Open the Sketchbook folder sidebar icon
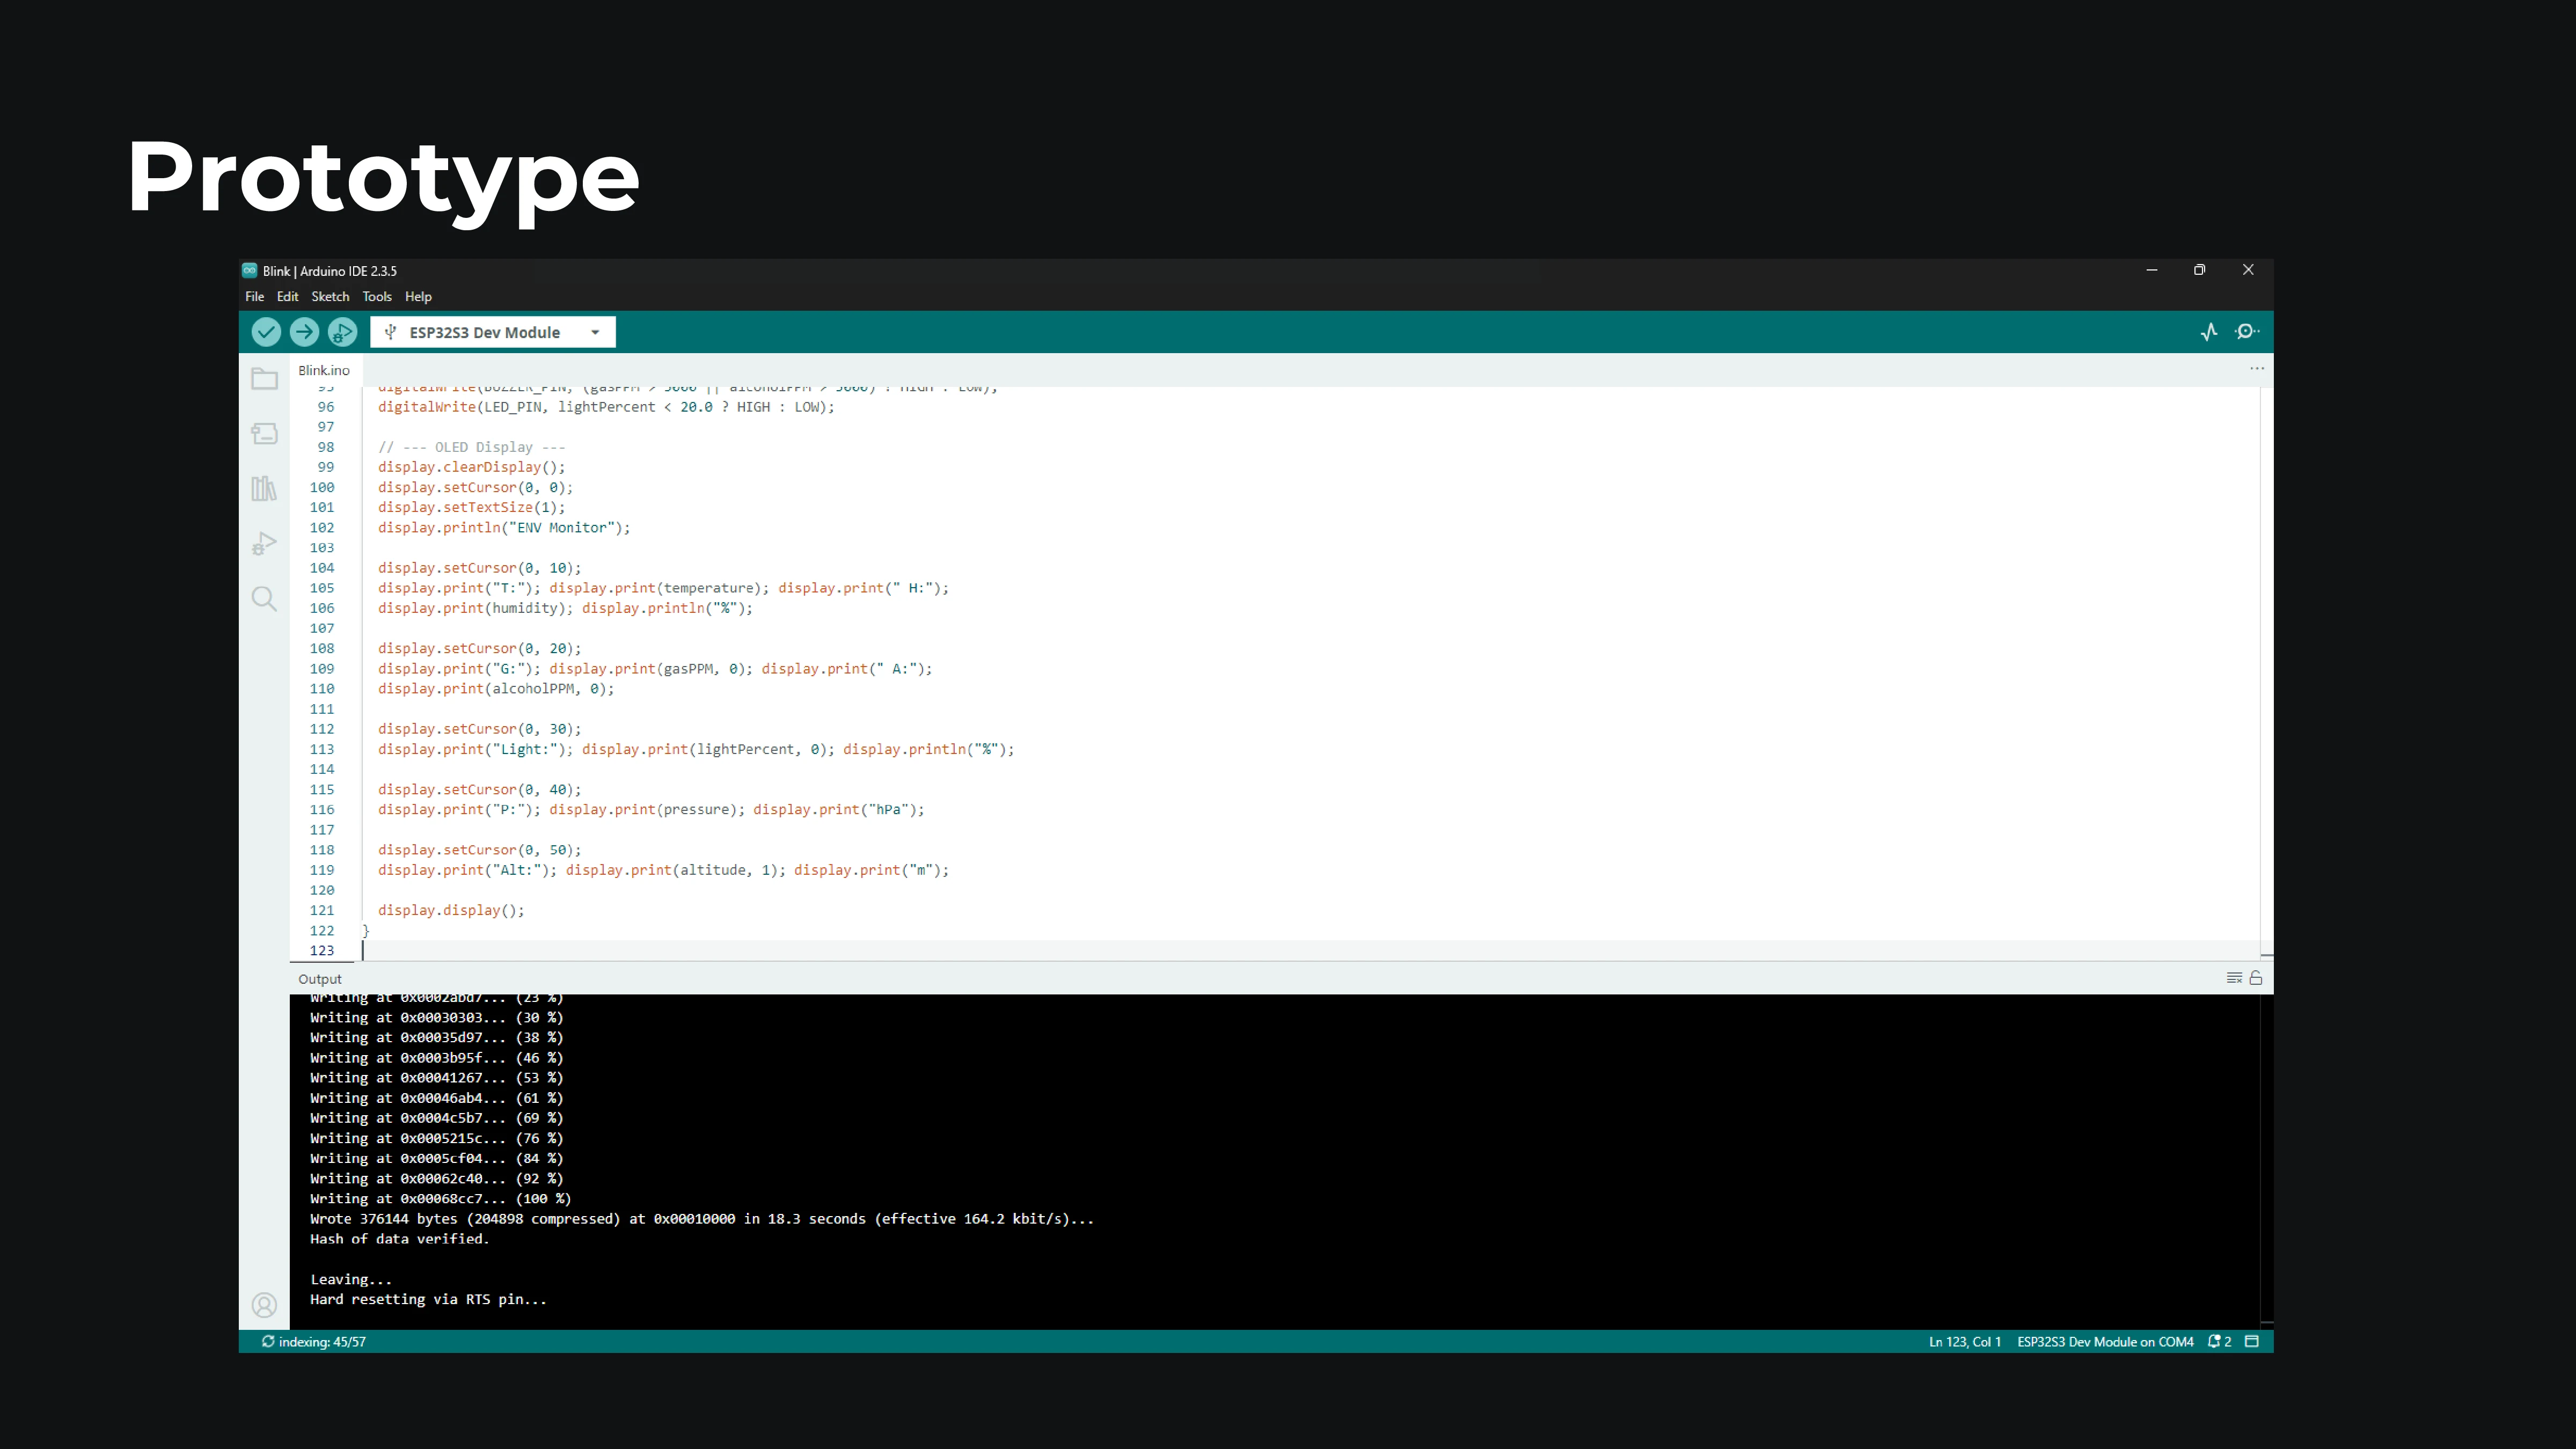This screenshot has height=1449, width=2576. [x=264, y=379]
